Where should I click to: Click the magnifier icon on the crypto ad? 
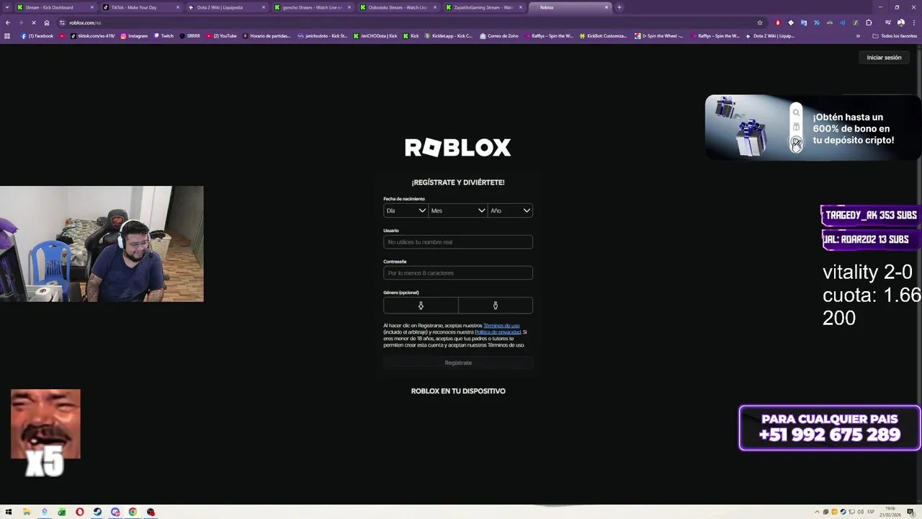pos(796,112)
